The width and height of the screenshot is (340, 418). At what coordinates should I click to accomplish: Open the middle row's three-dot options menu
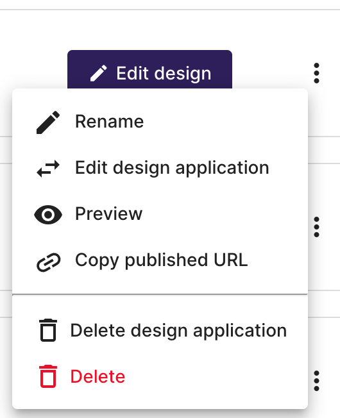click(316, 227)
